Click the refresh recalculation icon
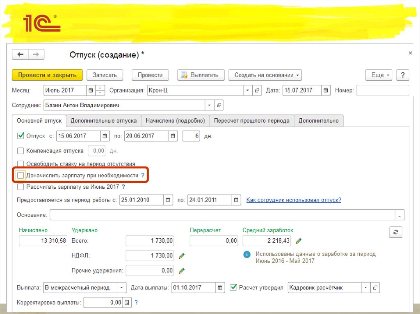 click(x=395, y=232)
